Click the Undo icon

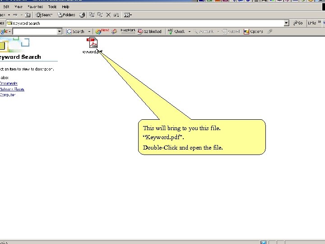coord(116,15)
